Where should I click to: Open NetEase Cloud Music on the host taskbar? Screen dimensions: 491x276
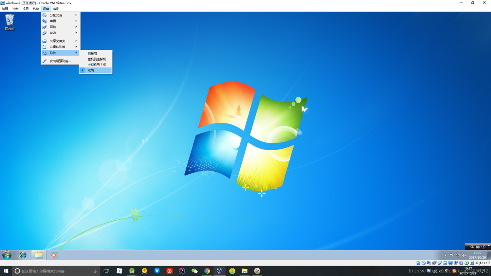(170, 271)
